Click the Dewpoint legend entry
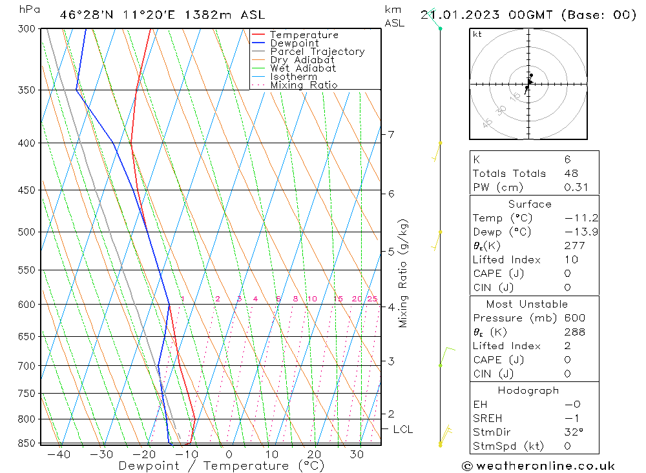 [x=285, y=43]
